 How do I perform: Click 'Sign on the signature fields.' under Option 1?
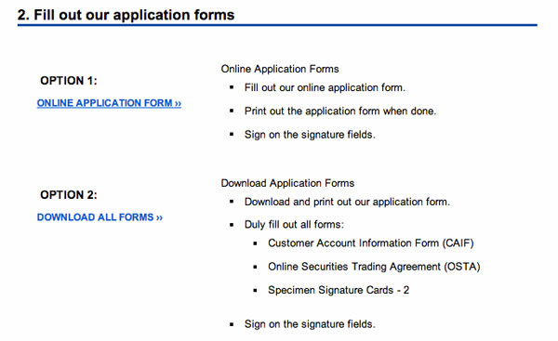[x=310, y=135]
